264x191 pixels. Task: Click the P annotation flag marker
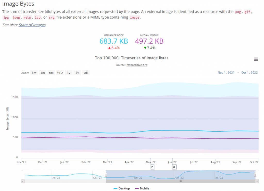click(152, 167)
